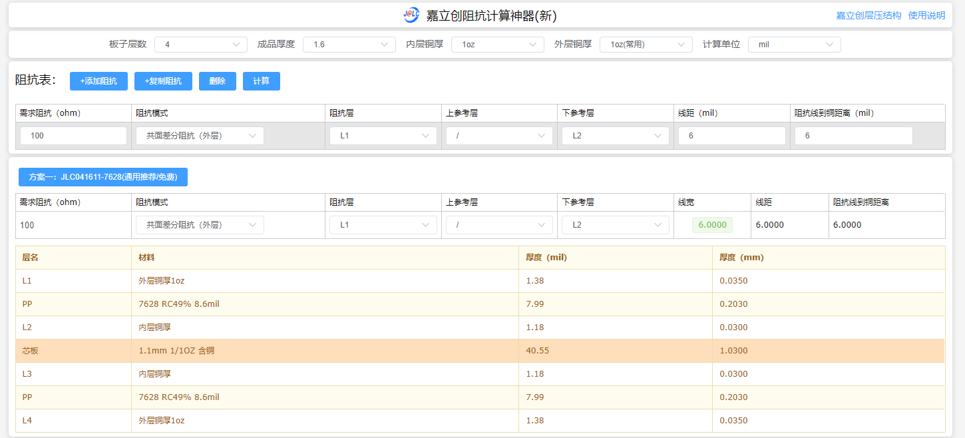Viewport: 965px width, 438px height.
Task: Click the 计算 button
Action: click(262, 81)
